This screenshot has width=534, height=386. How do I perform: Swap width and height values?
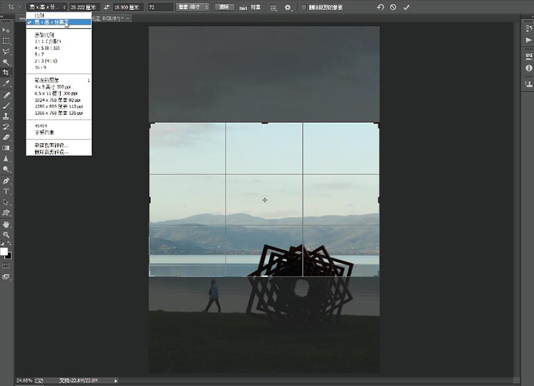[x=106, y=7]
